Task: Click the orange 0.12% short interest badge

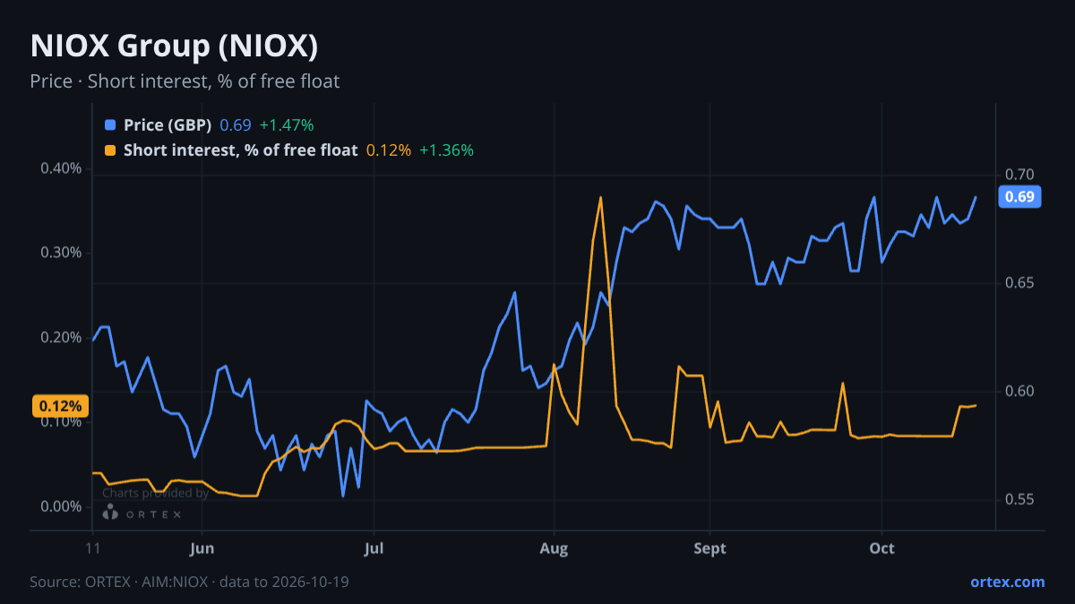Action: (60, 406)
